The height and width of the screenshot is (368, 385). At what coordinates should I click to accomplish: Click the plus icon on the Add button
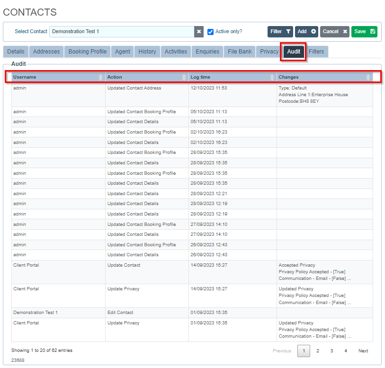[x=313, y=31]
